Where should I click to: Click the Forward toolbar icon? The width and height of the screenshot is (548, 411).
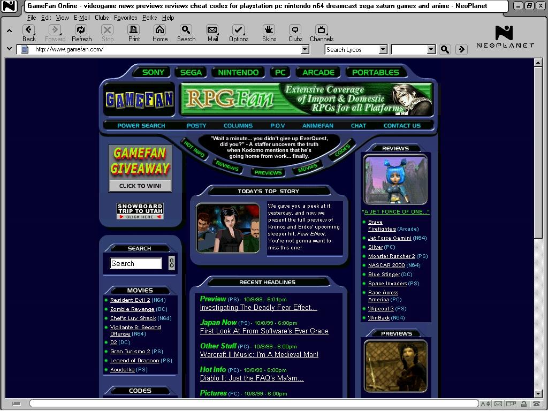[x=55, y=30]
